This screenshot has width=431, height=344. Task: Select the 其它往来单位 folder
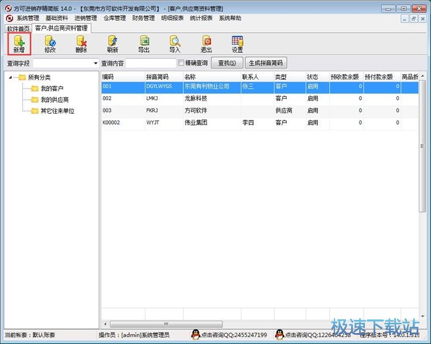pos(53,111)
